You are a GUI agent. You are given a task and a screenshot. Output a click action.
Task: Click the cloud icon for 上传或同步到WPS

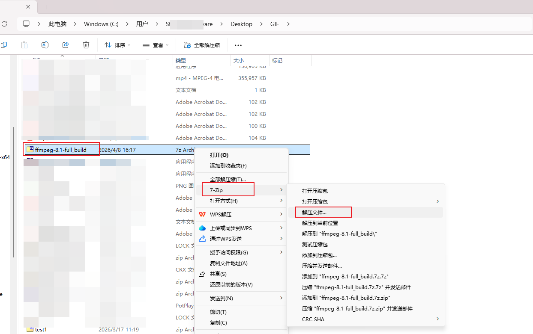pos(202,228)
